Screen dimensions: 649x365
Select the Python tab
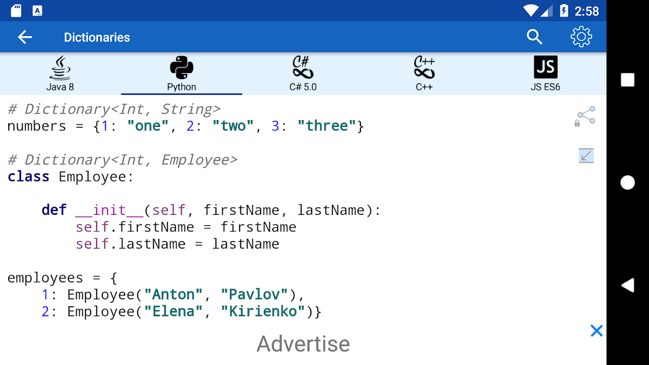[182, 73]
